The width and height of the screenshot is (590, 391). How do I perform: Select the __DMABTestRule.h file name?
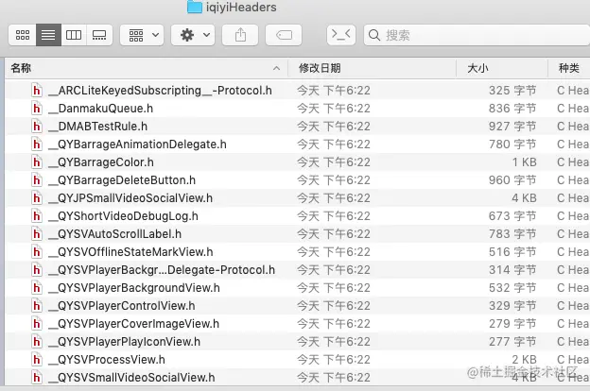pos(97,127)
